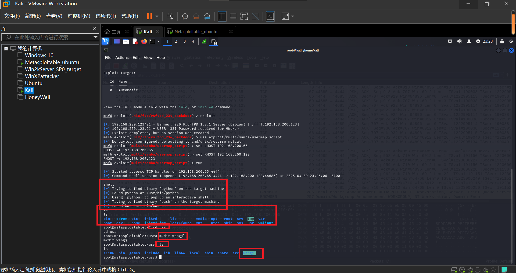The image size is (516, 273).
Task: Select WinXPattacker in the library
Action: pos(42,76)
